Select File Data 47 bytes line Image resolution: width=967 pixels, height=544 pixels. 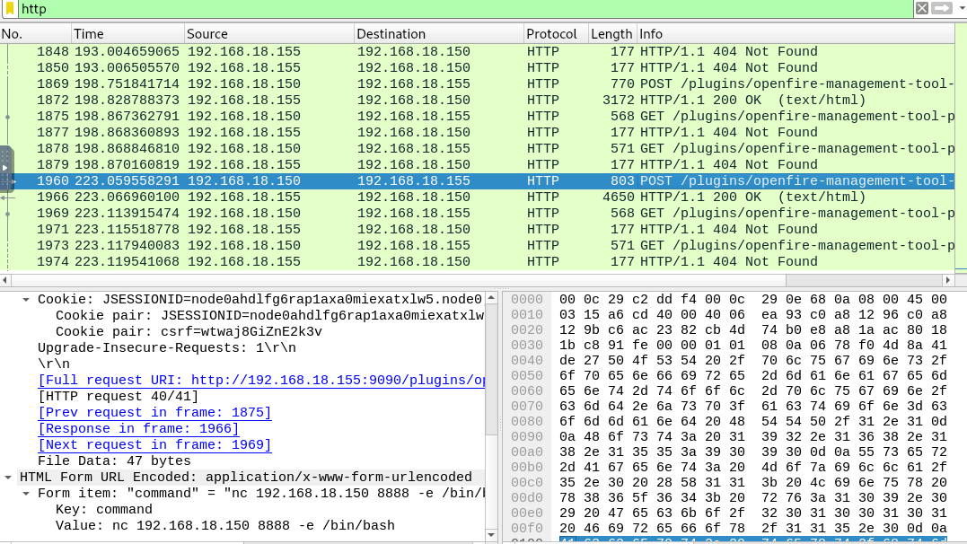114,461
